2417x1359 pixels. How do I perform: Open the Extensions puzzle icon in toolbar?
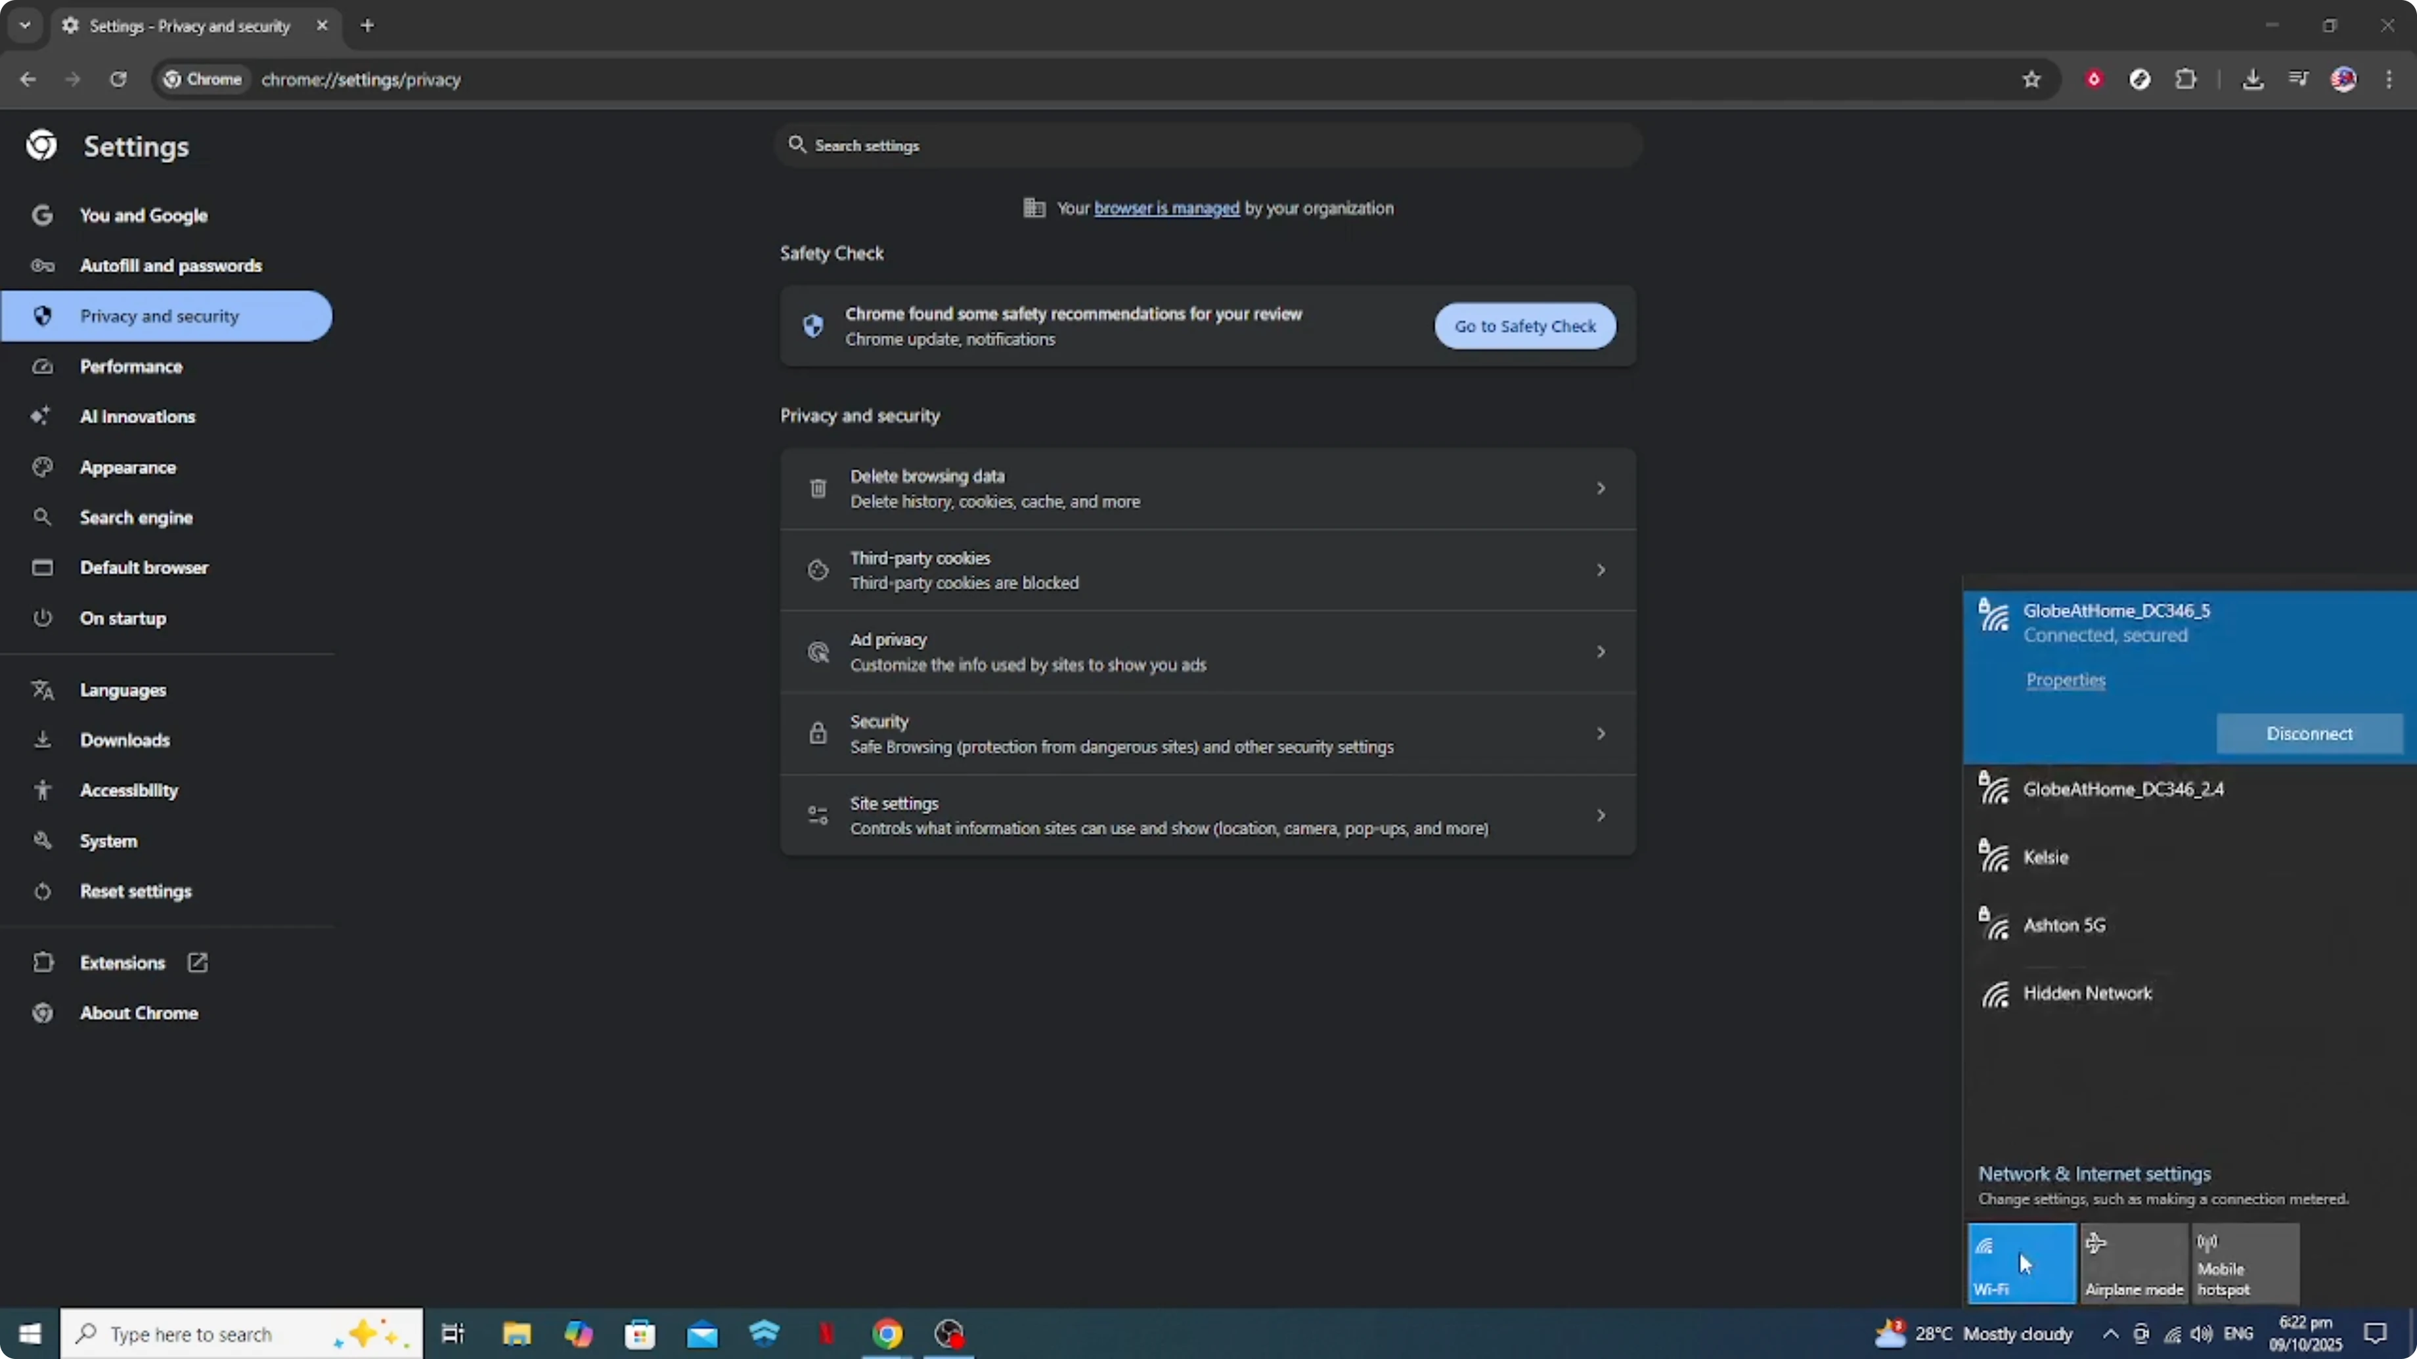2186,79
